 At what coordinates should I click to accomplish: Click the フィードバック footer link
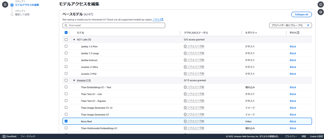click(x=28, y=136)
